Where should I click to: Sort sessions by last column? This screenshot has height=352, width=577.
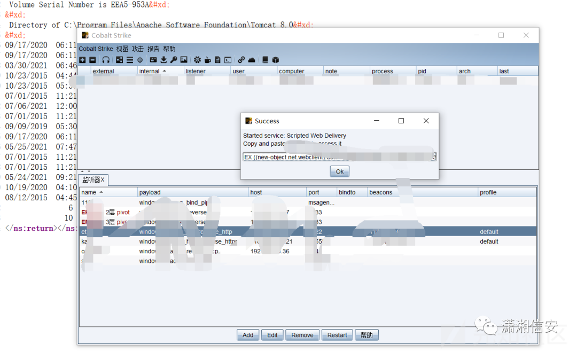click(x=518, y=71)
